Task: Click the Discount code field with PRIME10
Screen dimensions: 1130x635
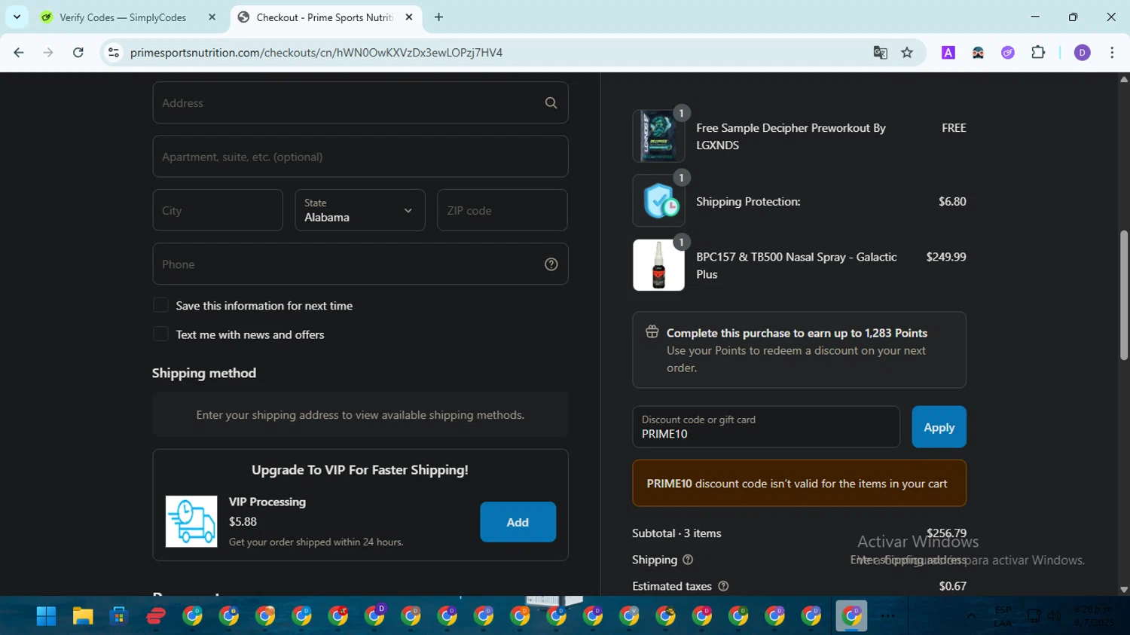Action: pos(766,427)
